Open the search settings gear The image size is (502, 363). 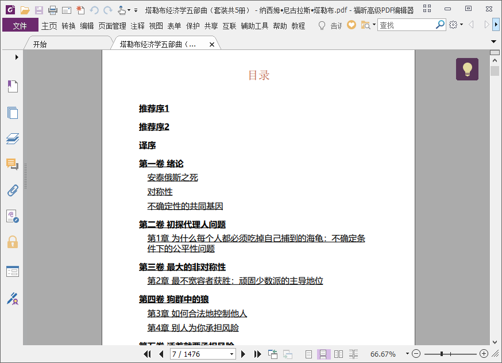pyautogui.click(x=453, y=25)
